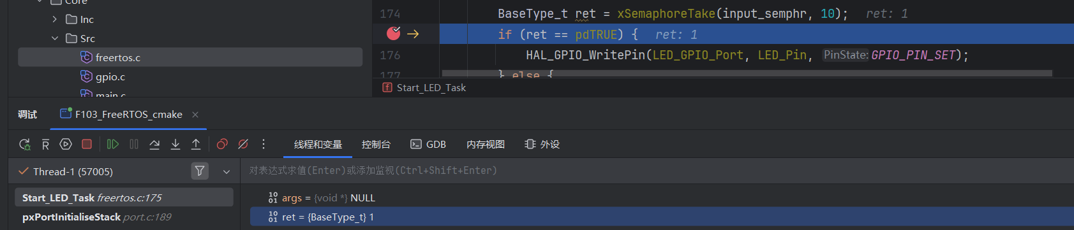Screen dimensions: 1074x230
Task: Click the Reset MCU 'R' icon
Action: pyautogui.click(x=45, y=145)
